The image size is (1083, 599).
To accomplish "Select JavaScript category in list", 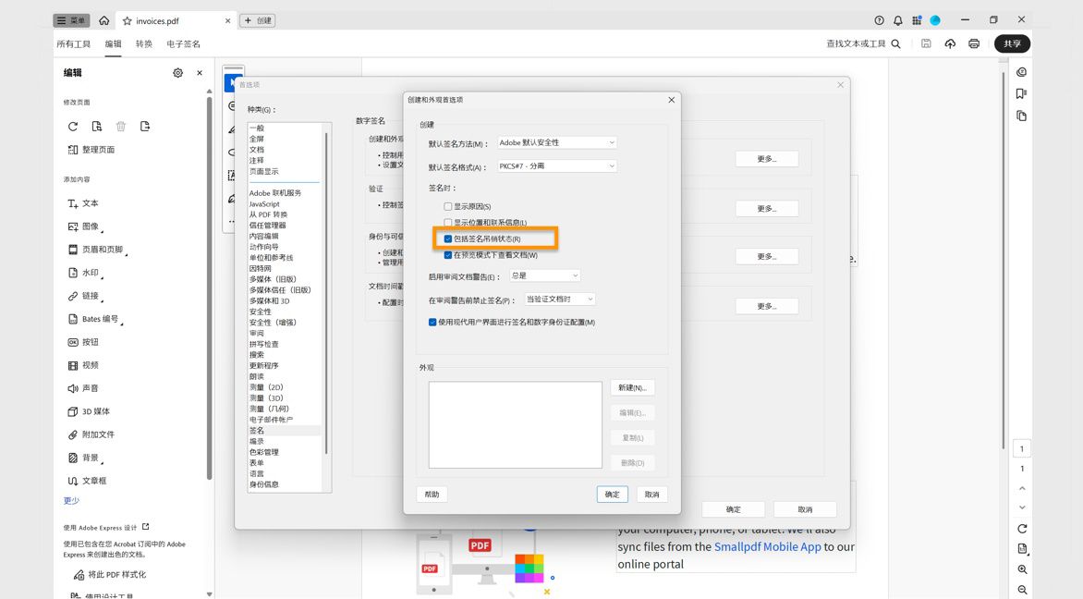I will [x=264, y=203].
